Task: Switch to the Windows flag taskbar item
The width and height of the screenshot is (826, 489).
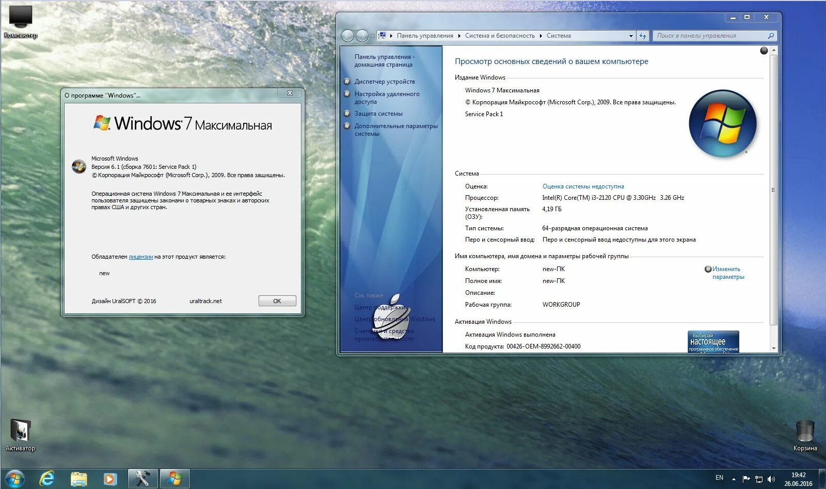Action: pyautogui.click(x=174, y=479)
